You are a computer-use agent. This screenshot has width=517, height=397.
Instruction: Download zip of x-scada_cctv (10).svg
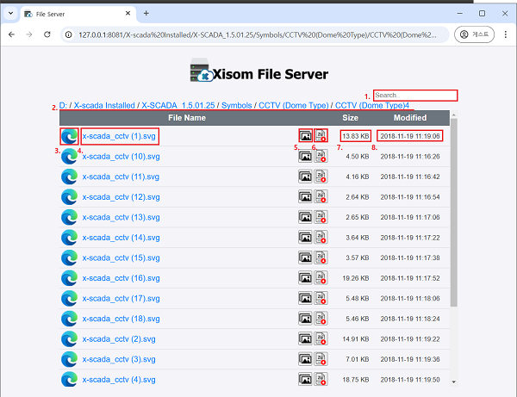point(321,156)
